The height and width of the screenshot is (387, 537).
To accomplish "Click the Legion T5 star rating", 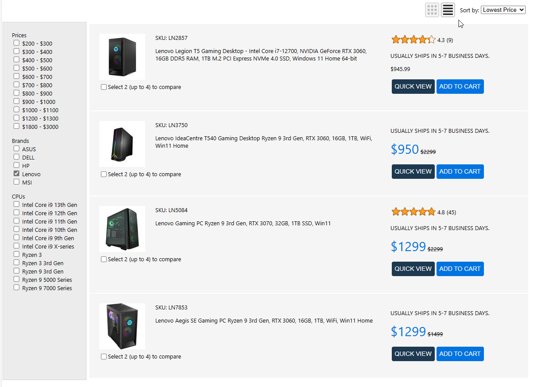I will pyautogui.click(x=413, y=40).
